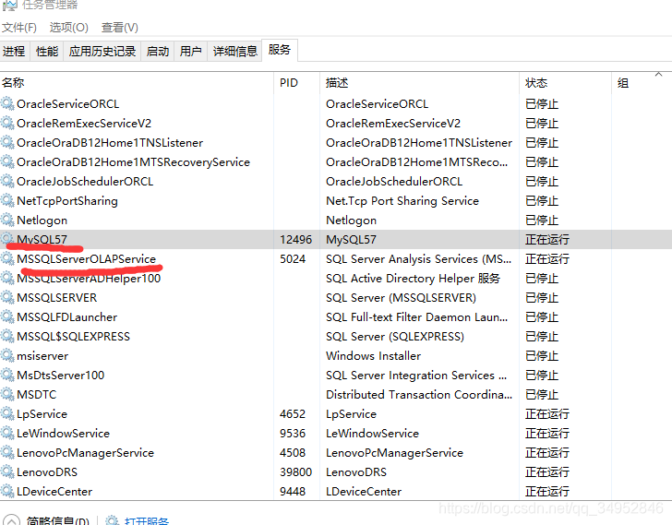Switch to the 进程 tab
This screenshot has height=525, width=672.
[x=15, y=52]
